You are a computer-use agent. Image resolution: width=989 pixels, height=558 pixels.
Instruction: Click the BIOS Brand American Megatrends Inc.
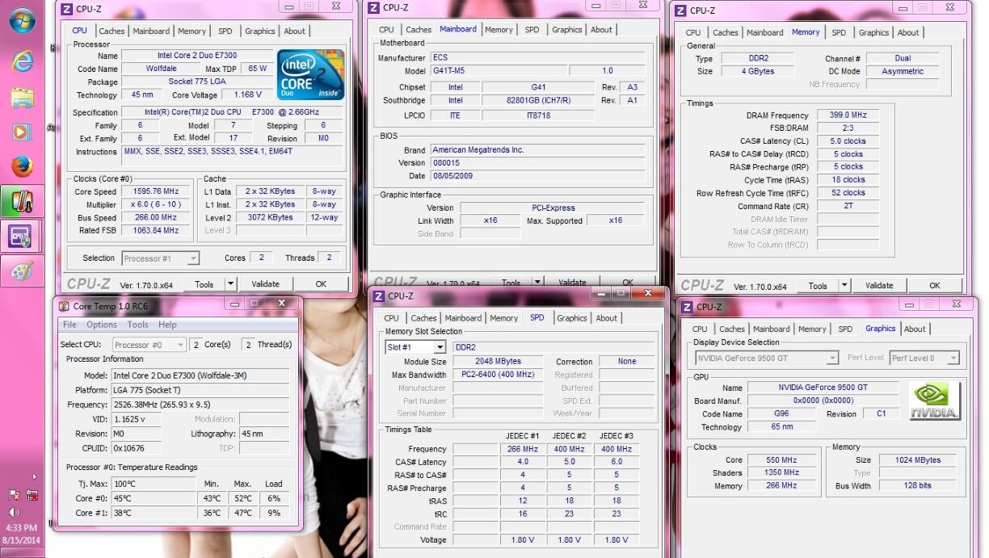pyautogui.click(x=537, y=150)
